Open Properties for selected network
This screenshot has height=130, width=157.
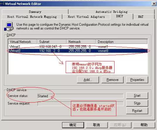point(137,80)
